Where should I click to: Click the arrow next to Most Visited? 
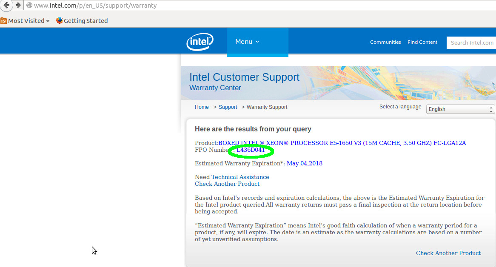48,21
